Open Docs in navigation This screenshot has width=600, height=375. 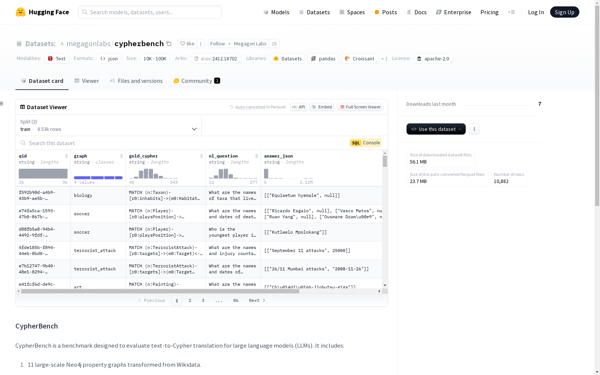(x=417, y=12)
